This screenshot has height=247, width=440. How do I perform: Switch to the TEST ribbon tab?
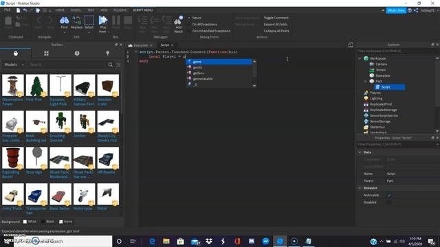[x=91, y=10]
